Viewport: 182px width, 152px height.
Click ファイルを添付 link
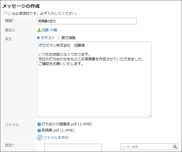[56, 137]
